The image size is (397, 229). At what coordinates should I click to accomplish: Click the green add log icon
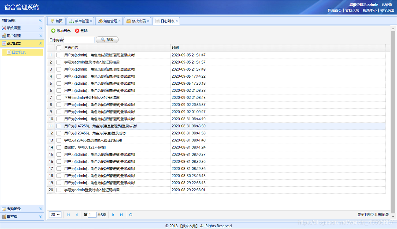pos(53,31)
